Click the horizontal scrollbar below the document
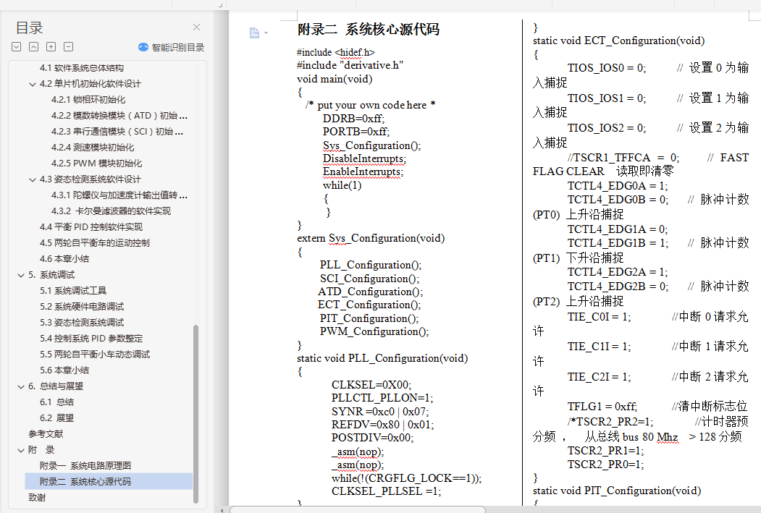The width and height of the screenshot is (761, 513). [x=358, y=509]
